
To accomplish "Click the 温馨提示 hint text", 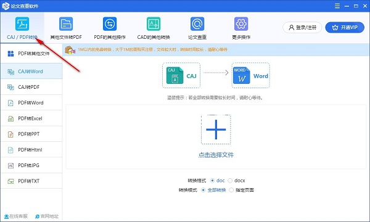I will tap(215, 97).
